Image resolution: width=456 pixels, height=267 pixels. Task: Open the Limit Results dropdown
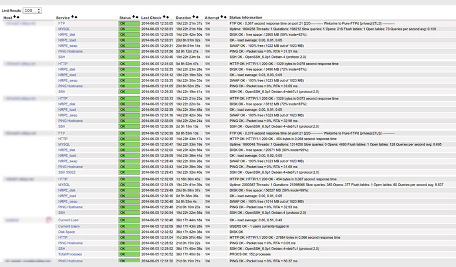(32, 11)
